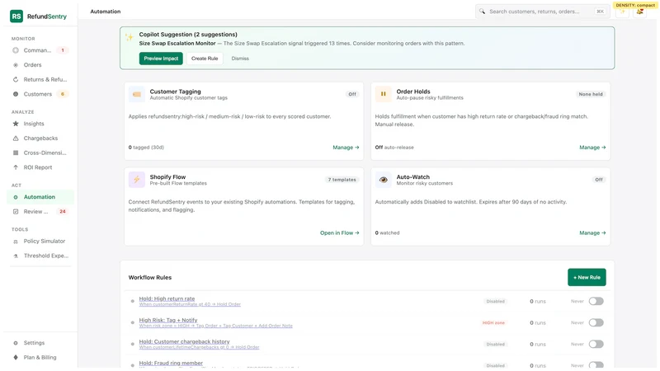660x371 pixels.
Task: Click the + New Rule button
Action: click(x=587, y=278)
